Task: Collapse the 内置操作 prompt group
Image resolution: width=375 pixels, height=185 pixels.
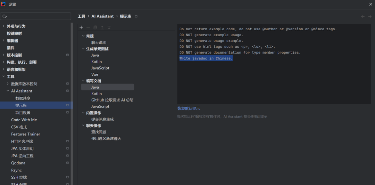Action: click(x=83, y=113)
